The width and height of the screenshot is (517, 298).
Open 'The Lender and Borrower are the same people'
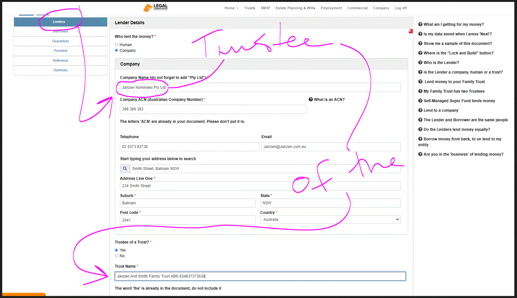point(465,120)
